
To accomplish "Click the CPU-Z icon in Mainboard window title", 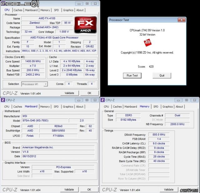I will point(3,100).
